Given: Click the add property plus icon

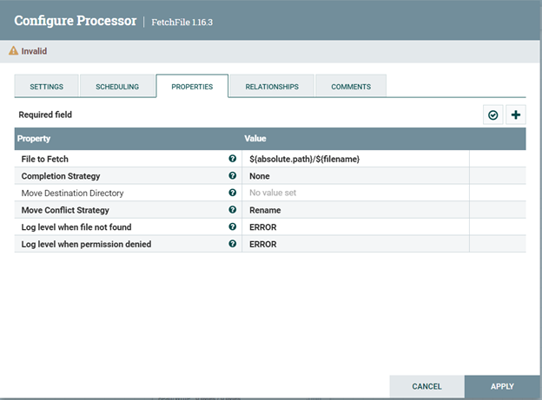Looking at the screenshot, I should (516, 115).
